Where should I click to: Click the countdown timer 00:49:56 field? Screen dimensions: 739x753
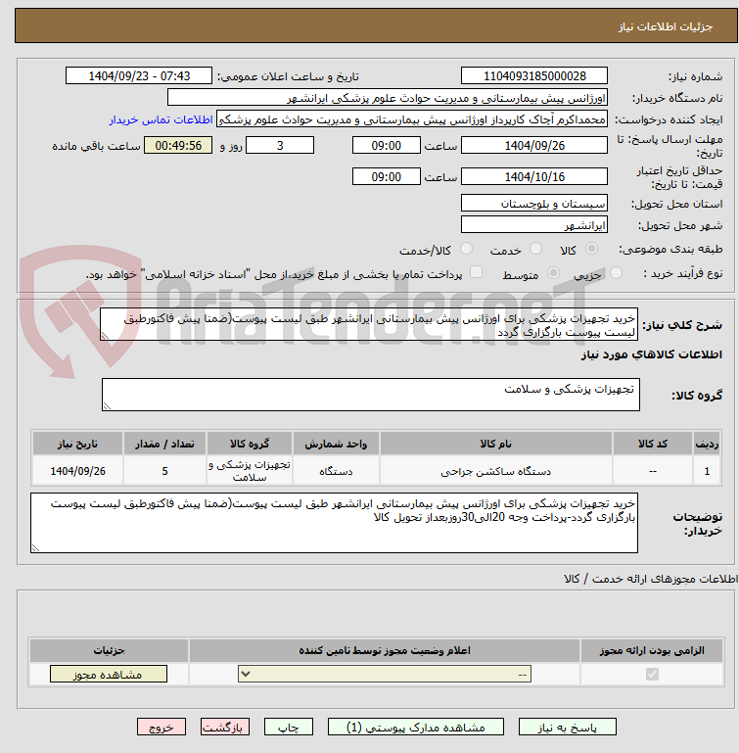click(x=178, y=146)
